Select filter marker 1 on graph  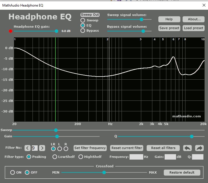tap(15, 39)
